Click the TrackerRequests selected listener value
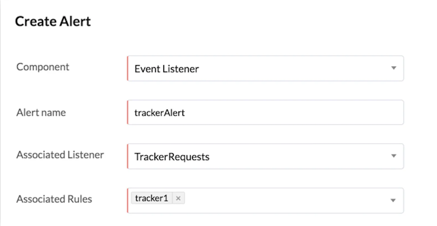 tap(172, 157)
